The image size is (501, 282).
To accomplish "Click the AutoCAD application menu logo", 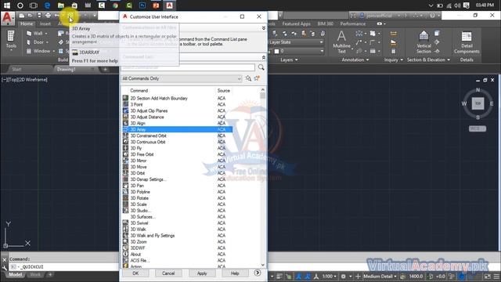I will coord(7,18).
